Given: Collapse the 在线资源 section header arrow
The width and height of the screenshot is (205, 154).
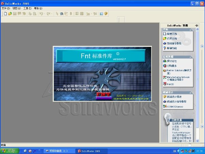Looking at the screenshot, I should [190, 57].
